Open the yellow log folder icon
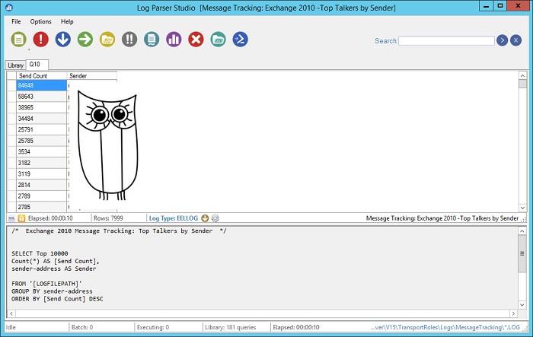 tap(107, 40)
